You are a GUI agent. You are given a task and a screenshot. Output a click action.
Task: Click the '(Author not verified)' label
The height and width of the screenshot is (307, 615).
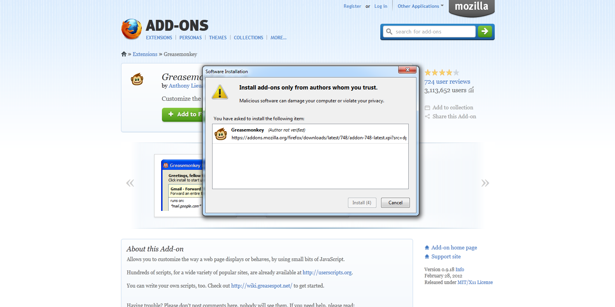287,130
